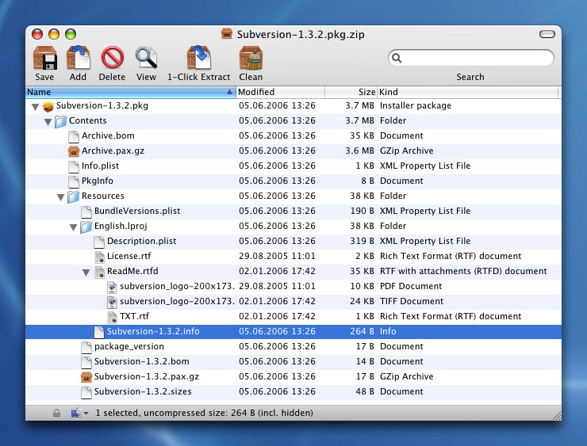The width and height of the screenshot is (587, 446).
Task: Sort by the Kind column header
Action: (468, 92)
